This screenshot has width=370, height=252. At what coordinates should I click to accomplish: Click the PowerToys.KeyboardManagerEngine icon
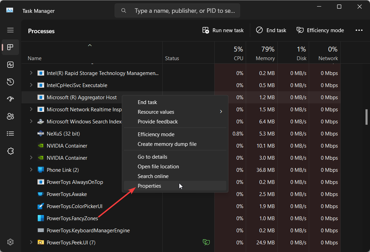(x=41, y=230)
